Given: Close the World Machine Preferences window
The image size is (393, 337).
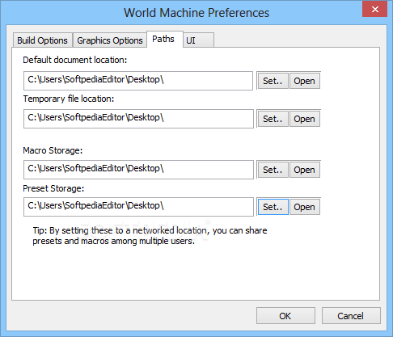Looking at the screenshot, I should coord(375,10).
